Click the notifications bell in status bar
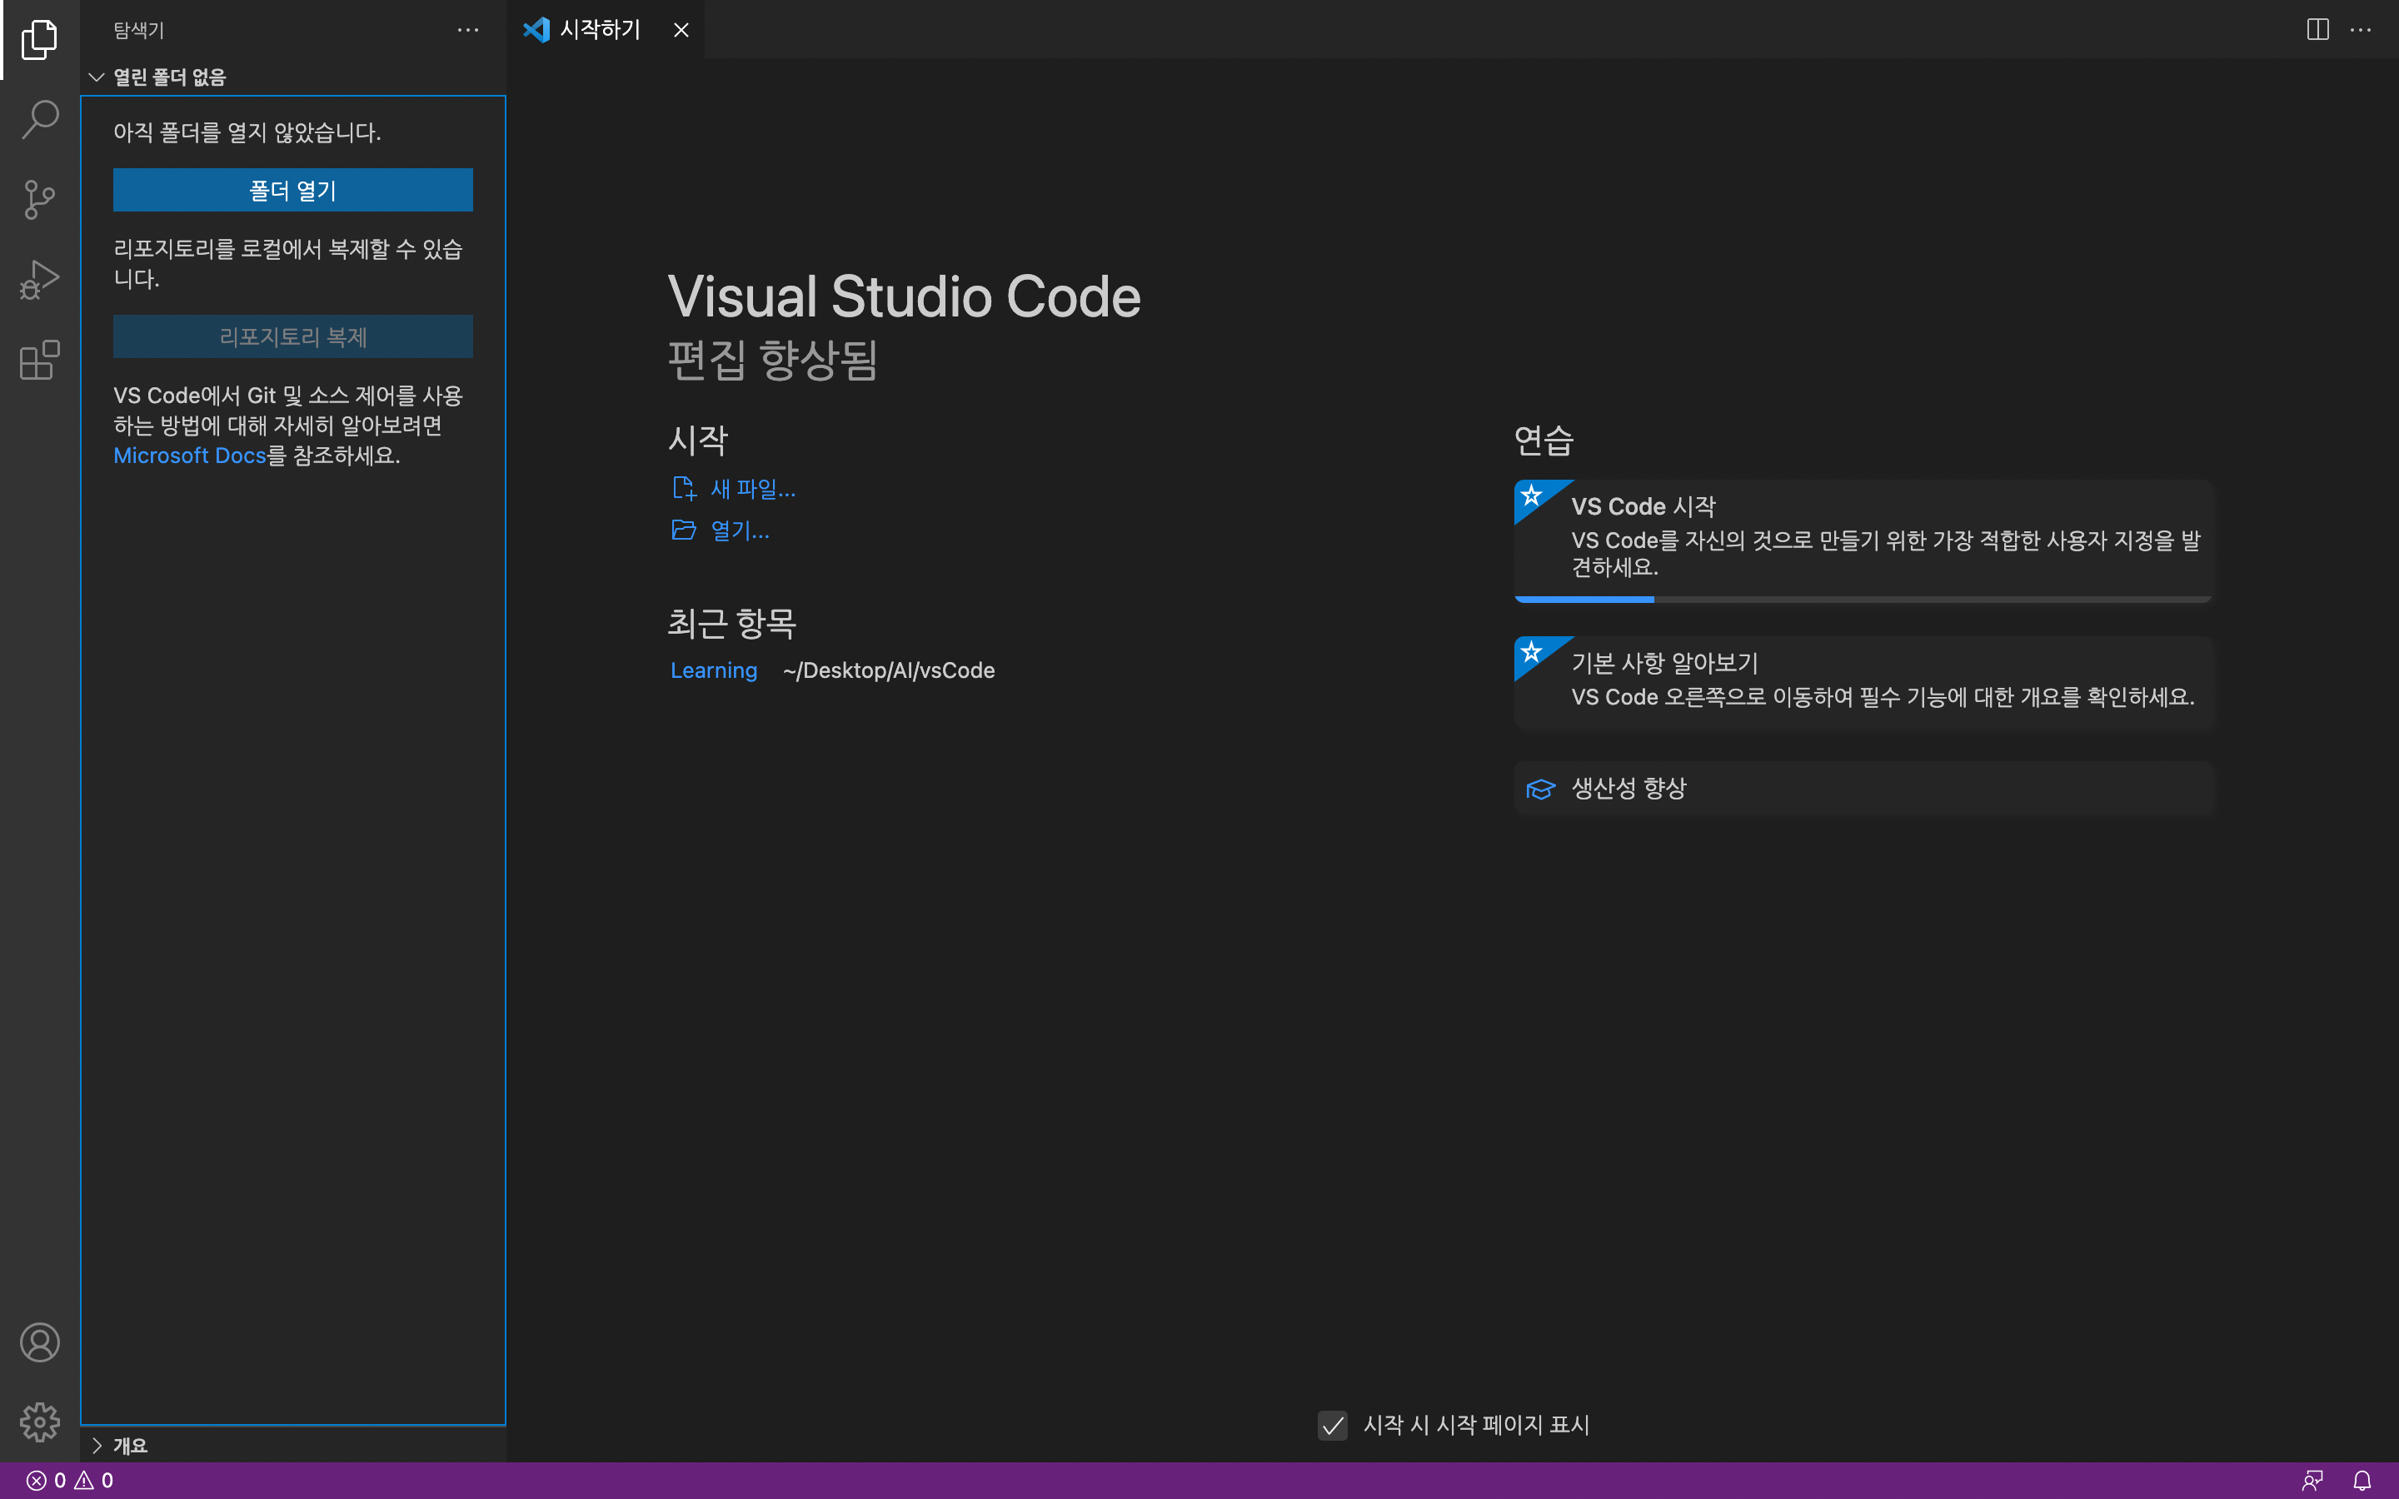The width and height of the screenshot is (2399, 1499). point(2362,1480)
